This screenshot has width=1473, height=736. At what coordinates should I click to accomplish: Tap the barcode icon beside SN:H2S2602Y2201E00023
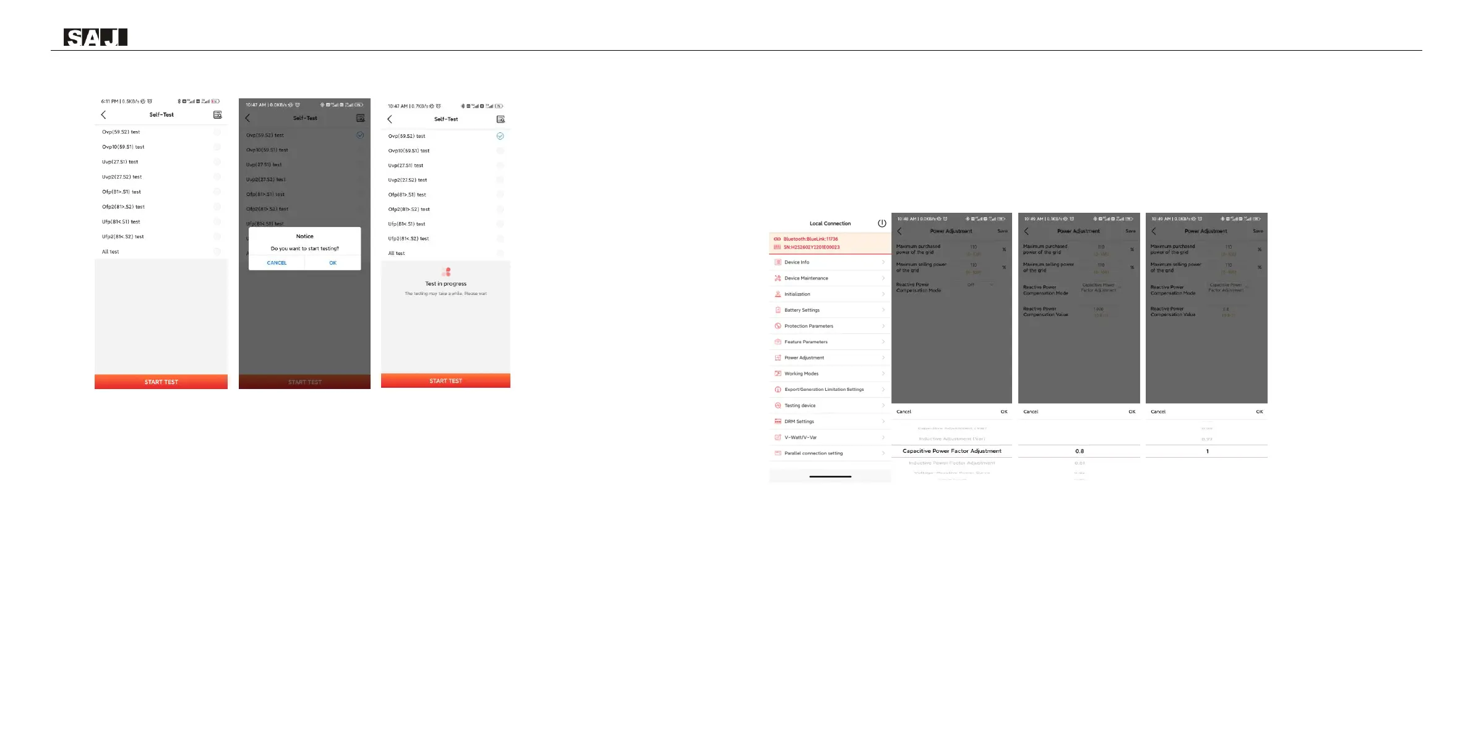point(778,247)
